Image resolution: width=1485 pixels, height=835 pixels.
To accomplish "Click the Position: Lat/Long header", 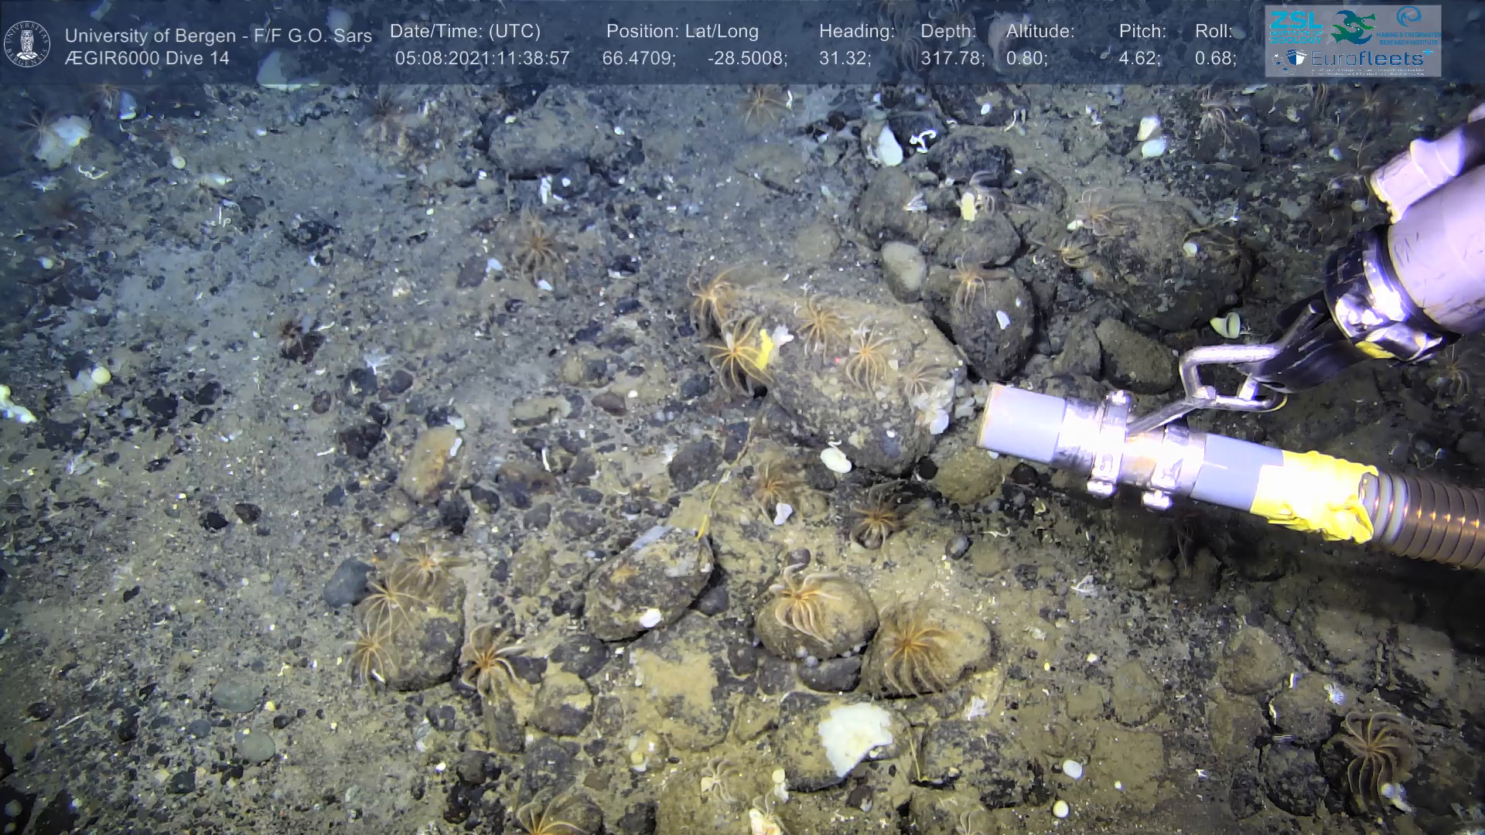I will click(682, 32).
